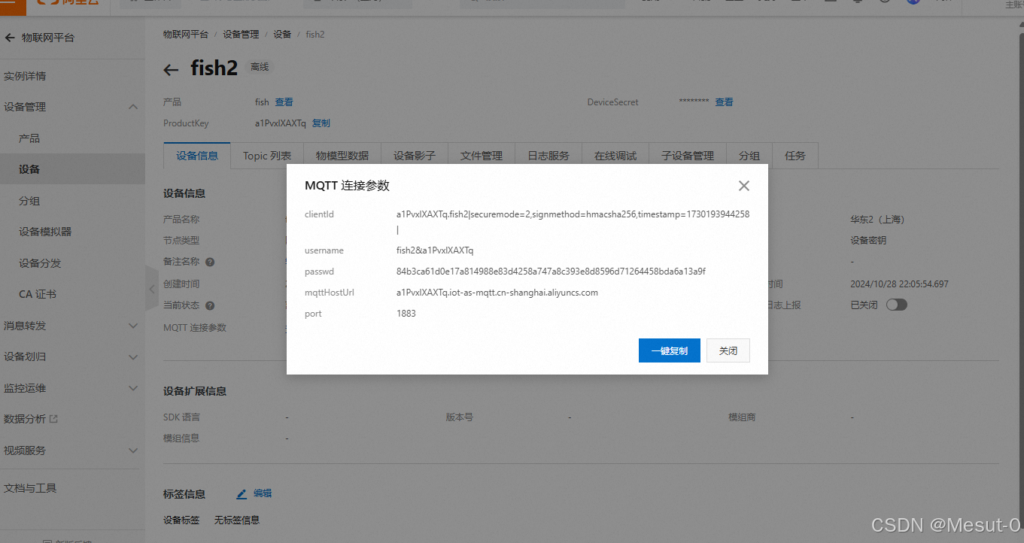Click the passwd hash value
The width and height of the screenshot is (1024, 543).
tap(551, 271)
